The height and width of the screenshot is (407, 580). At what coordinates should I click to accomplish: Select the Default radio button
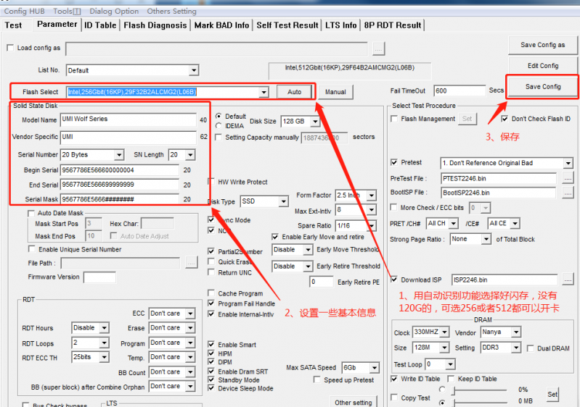click(x=218, y=116)
